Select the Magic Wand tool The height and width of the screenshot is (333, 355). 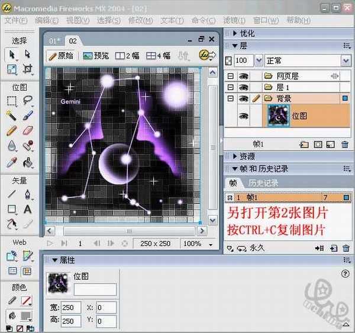tap(12, 116)
